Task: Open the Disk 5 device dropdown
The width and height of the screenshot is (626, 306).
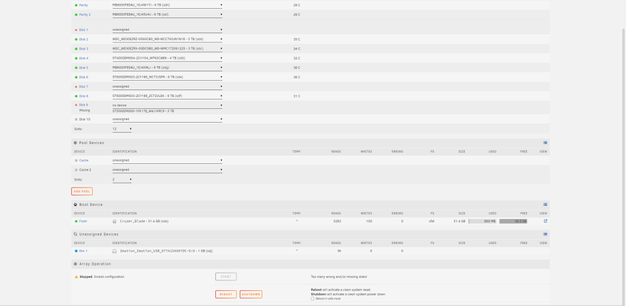Action: click(167, 68)
